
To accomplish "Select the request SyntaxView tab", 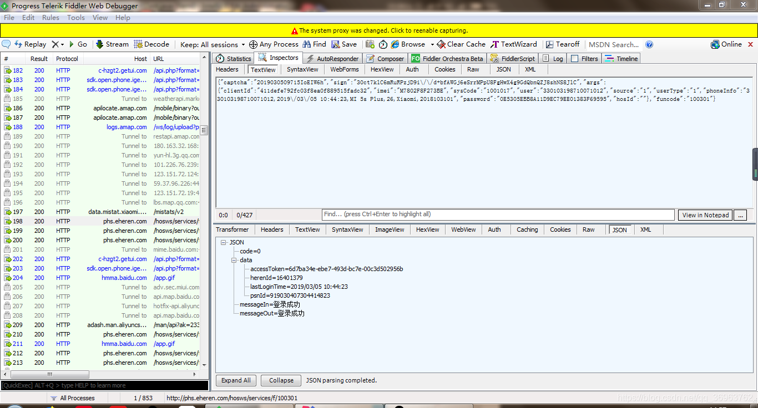I will coord(302,69).
